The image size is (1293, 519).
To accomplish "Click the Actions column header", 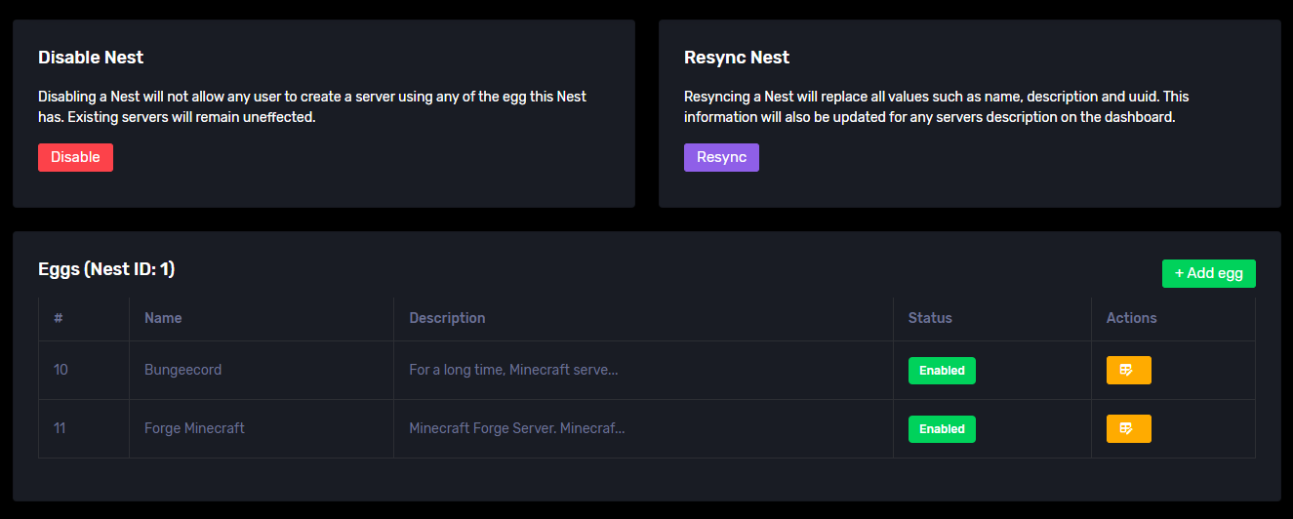I will pyautogui.click(x=1131, y=318).
